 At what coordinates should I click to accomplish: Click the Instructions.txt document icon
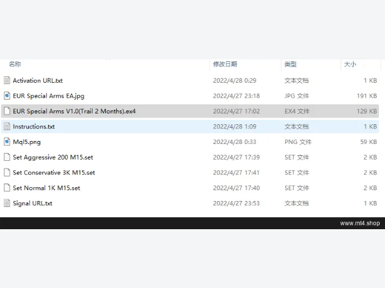(x=7, y=127)
